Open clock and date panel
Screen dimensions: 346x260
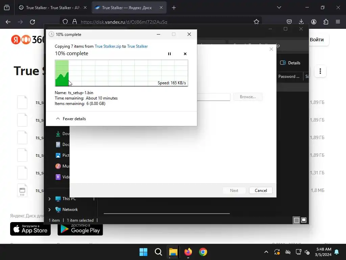(x=323, y=252)
